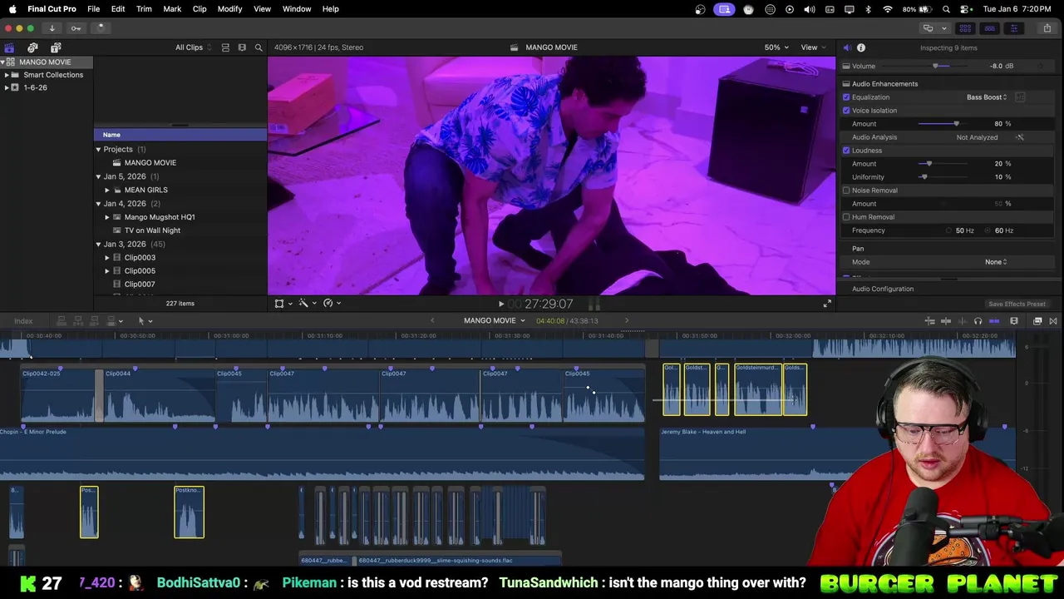Image resolution: width=1064 pixels, height=599 pixels.
Task: Click the timeline Index button
Action: 23,321
